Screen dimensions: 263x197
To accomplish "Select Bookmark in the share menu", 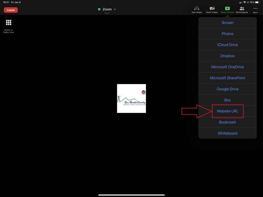I will click(x=228, y=122).
